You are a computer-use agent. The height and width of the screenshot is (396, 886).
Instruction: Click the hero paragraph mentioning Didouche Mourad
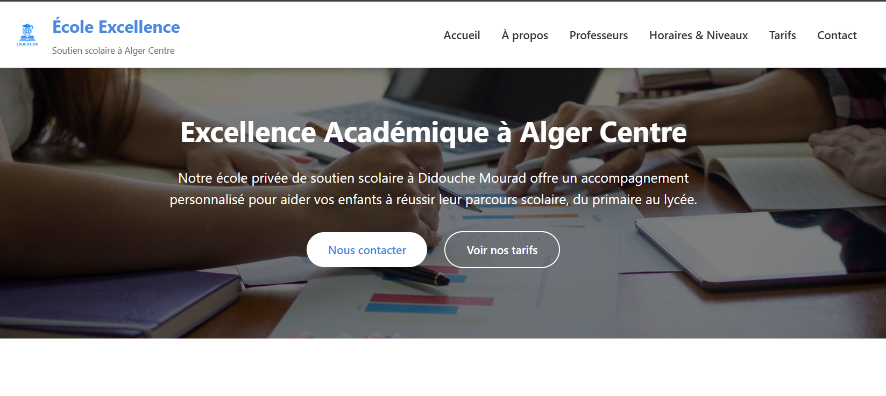pyautogui.click(x=434, y=189)
